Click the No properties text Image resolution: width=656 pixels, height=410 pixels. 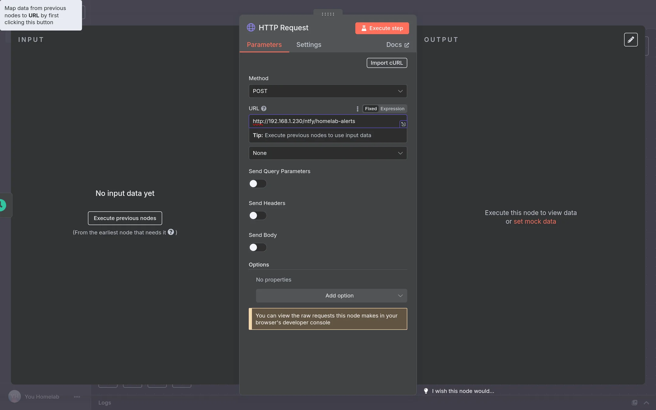(x=273, y=279)
